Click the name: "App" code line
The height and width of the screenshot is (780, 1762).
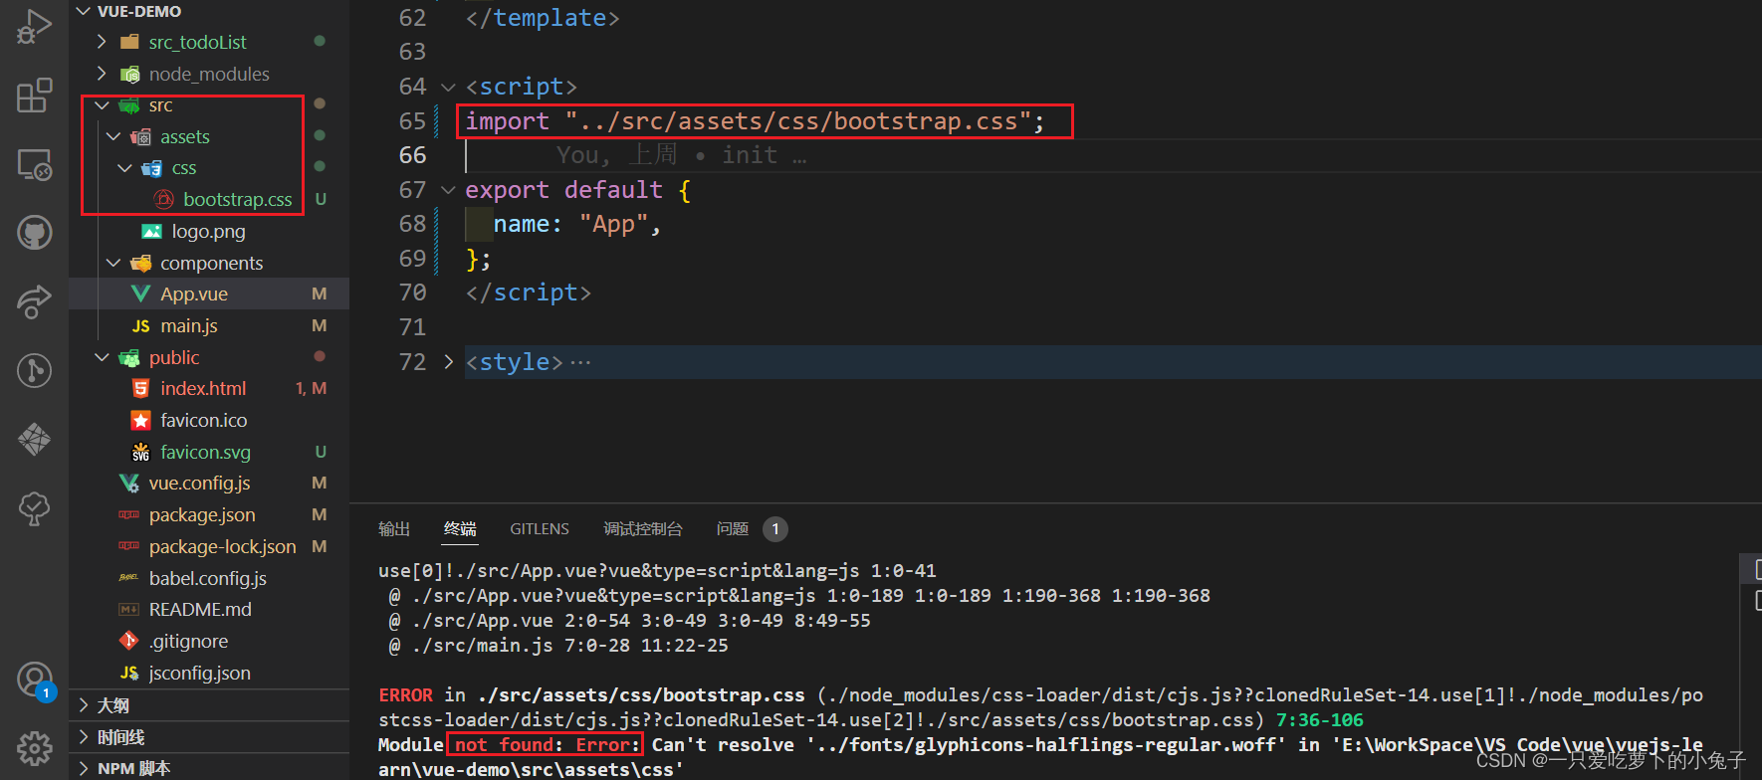click(576, 225)
